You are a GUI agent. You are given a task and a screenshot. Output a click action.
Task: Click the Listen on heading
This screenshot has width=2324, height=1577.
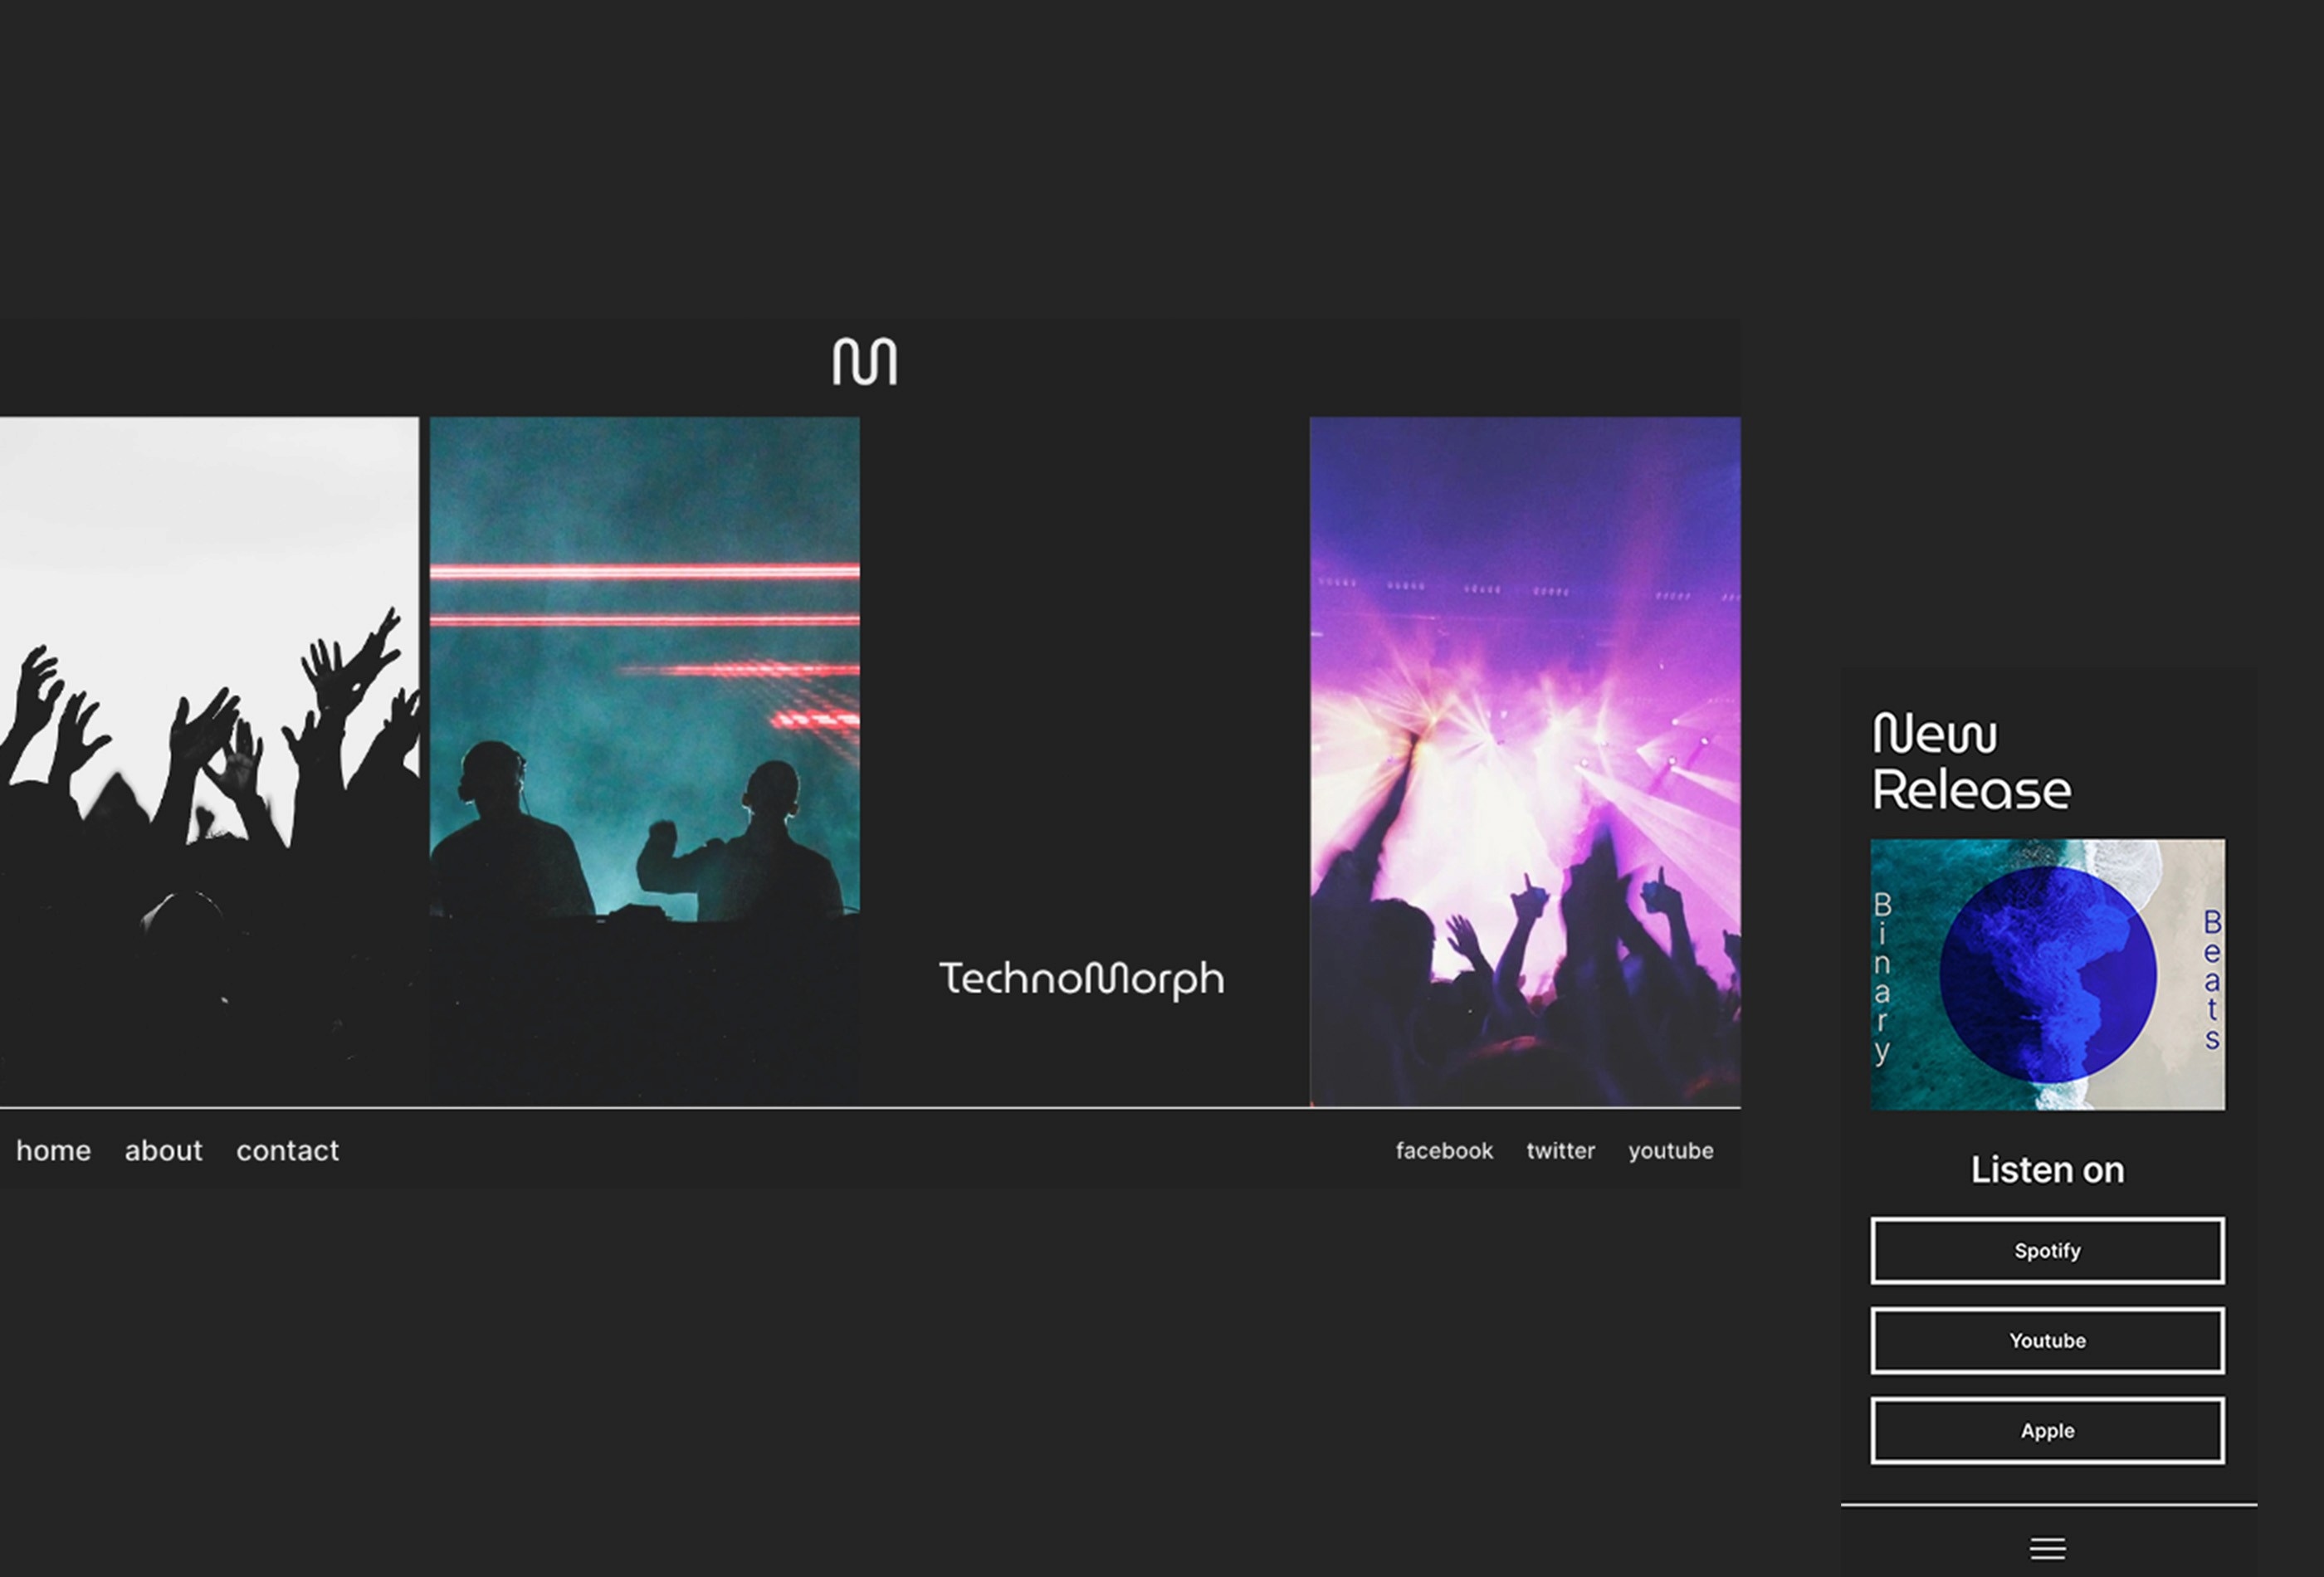(x=2047, y=1170)
